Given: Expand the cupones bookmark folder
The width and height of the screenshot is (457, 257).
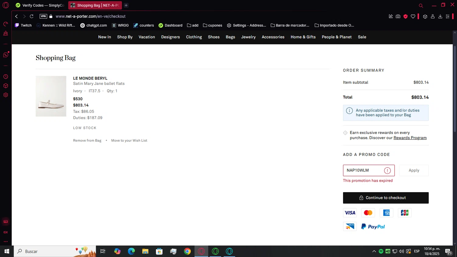Looking at the screenshot, I should 212,25.
